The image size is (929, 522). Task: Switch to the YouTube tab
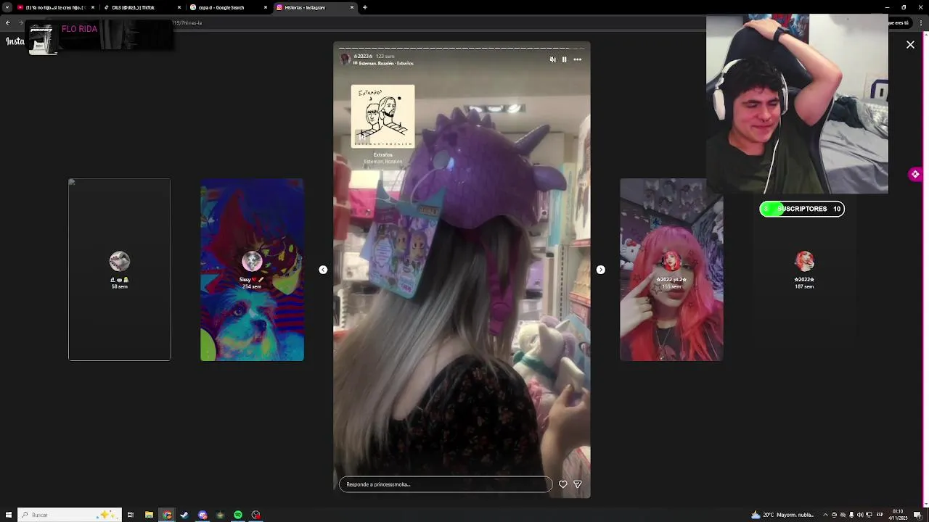coord(55,7)
